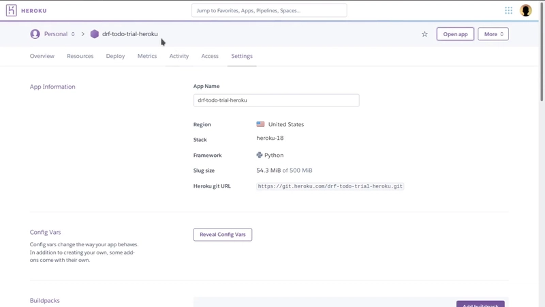Click the Buildpacks section heading
This screenshot has height=307, width=545.
pyautogui.click(x=45, y=300)
